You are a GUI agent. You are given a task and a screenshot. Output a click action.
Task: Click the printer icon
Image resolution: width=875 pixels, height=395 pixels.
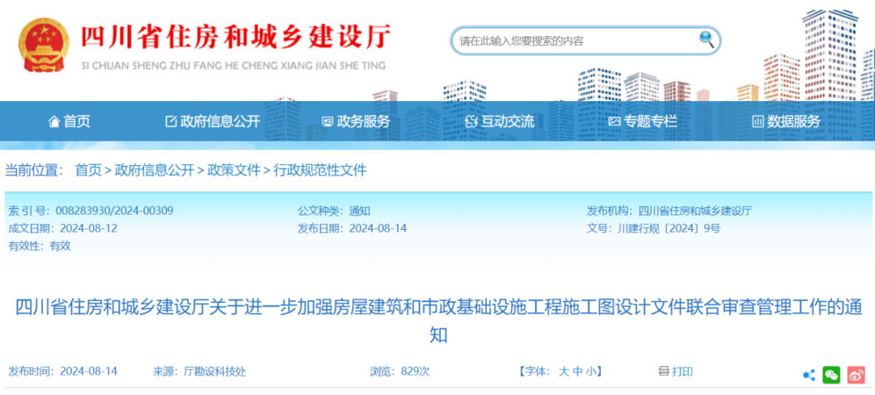[664, 371]
